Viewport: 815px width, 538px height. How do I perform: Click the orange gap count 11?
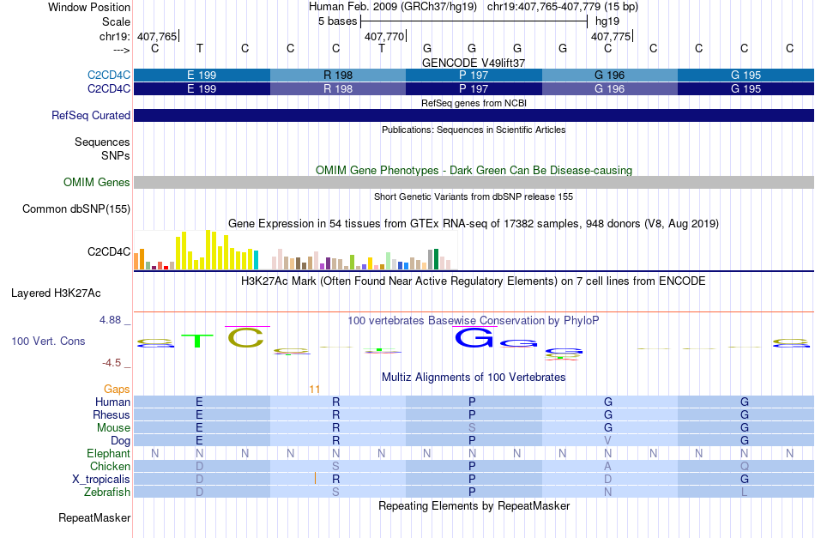point(315,390)
